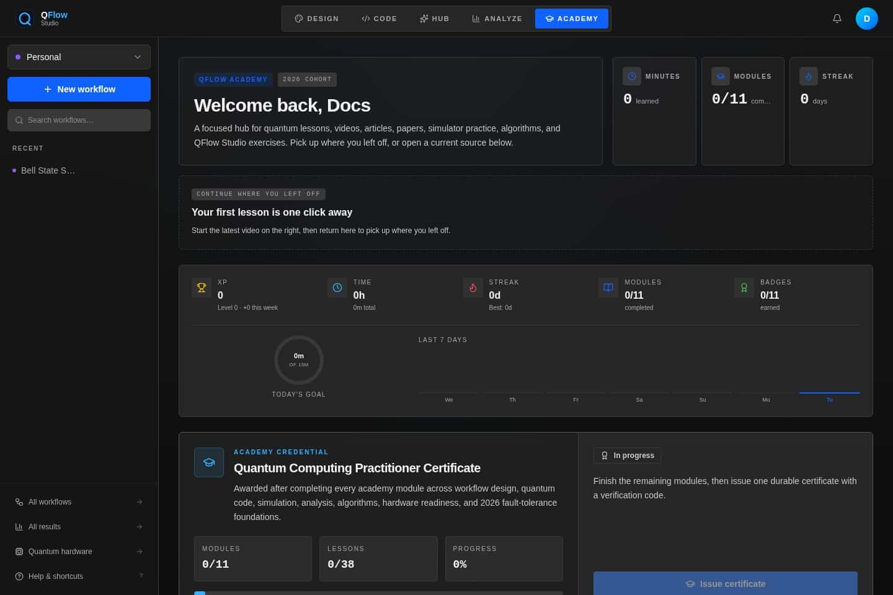Click the Modules 0/11 certificate stat box

tap(253, 558)
